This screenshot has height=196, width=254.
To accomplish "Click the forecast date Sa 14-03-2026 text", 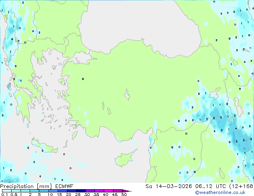I will click(x=169, y=186).
